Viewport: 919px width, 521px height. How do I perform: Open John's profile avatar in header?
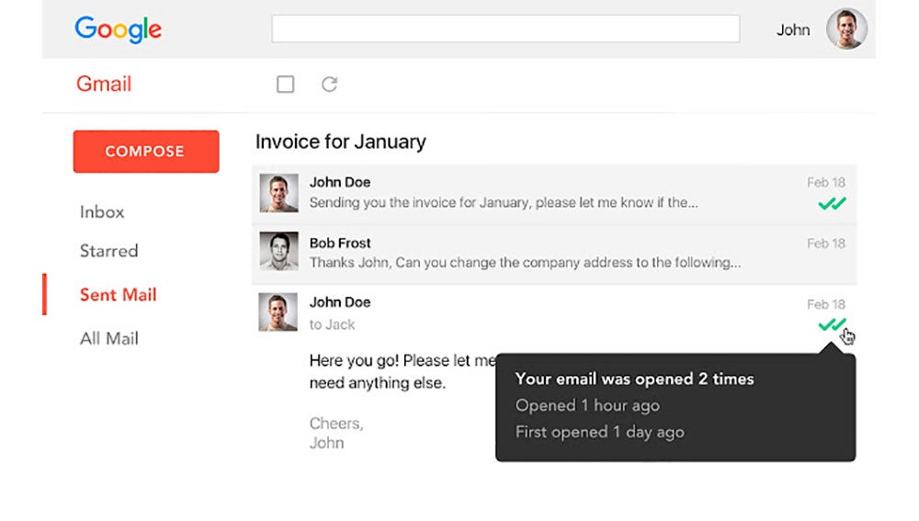846,28
